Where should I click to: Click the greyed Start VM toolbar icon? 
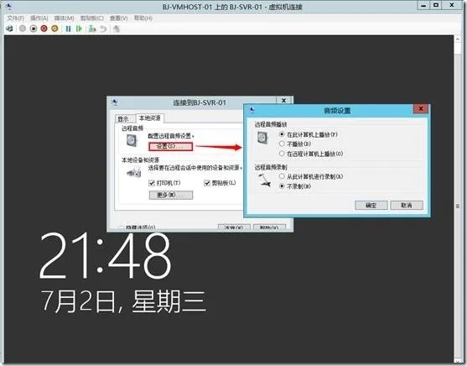pos(23,29)
